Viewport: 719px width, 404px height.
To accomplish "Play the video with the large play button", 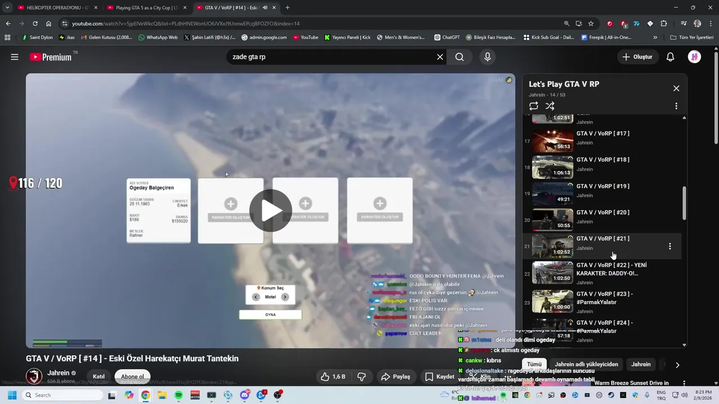I will 271,210.
